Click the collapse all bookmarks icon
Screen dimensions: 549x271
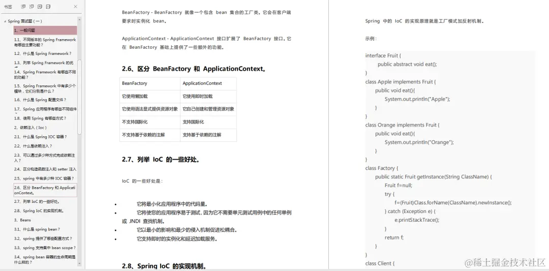coord(32,6)
